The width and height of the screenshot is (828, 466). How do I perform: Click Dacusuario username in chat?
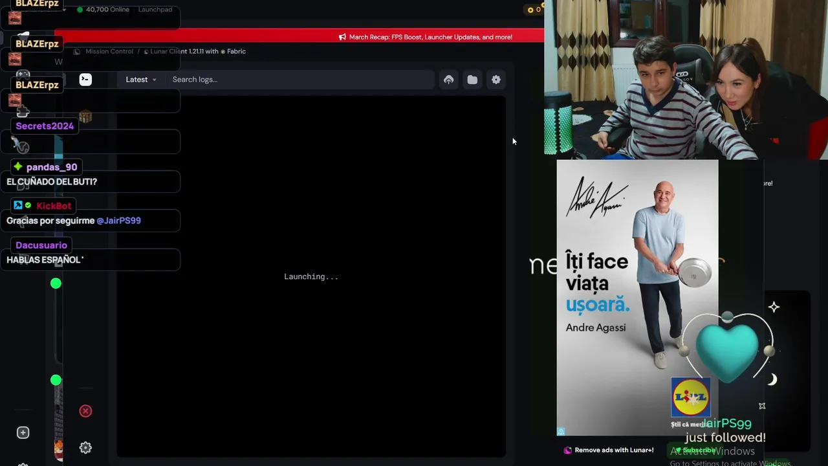41,245
